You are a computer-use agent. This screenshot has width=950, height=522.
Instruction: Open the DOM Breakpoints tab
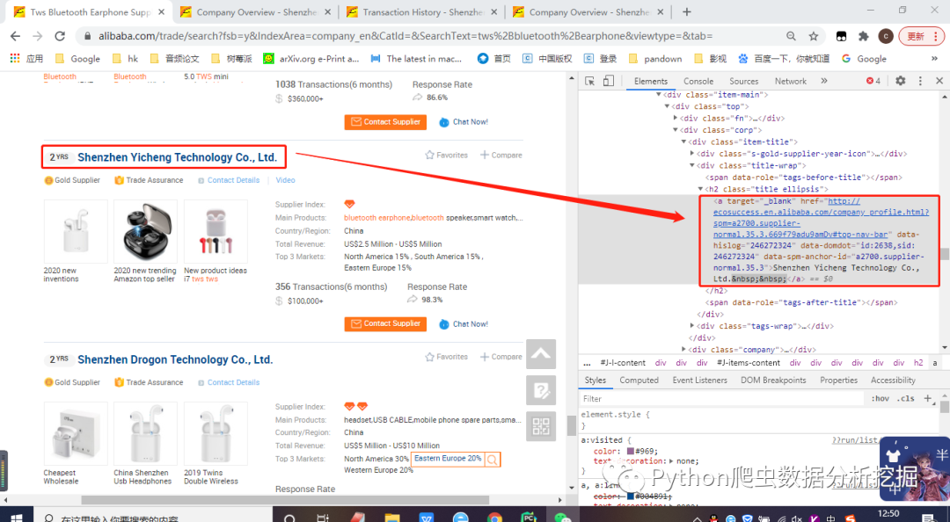coord(773,381)
